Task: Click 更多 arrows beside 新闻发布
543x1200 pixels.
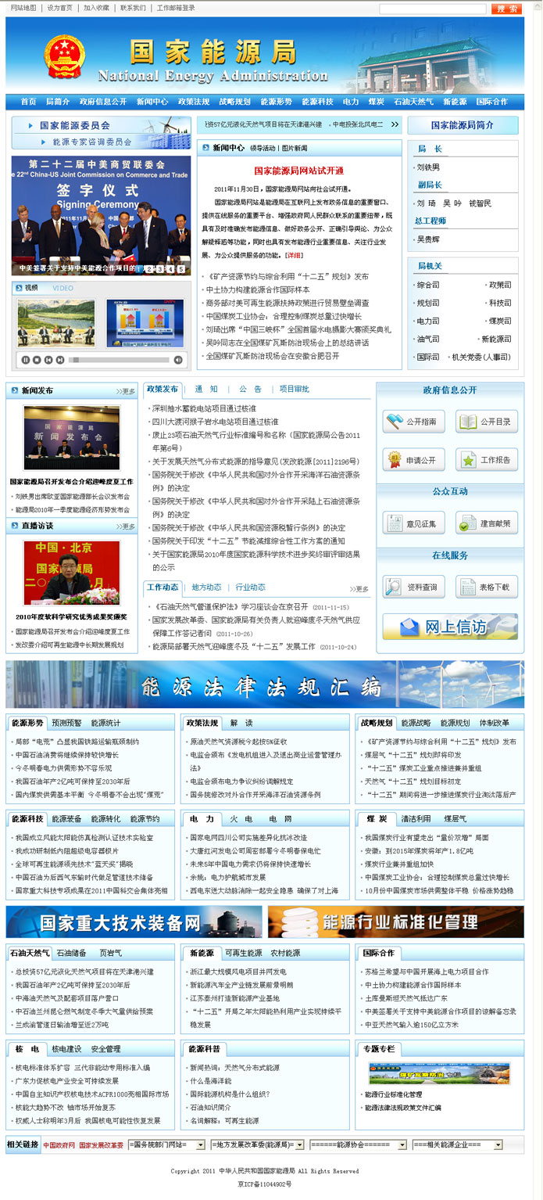Action: [125, 391]
